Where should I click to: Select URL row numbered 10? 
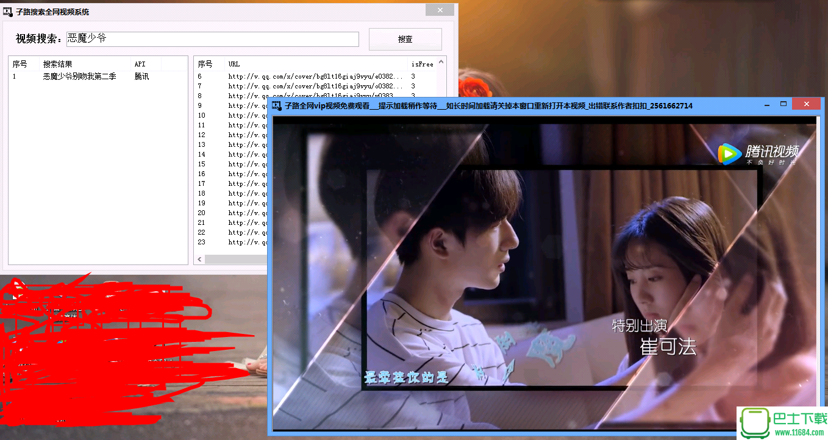[x=231, y=115]
